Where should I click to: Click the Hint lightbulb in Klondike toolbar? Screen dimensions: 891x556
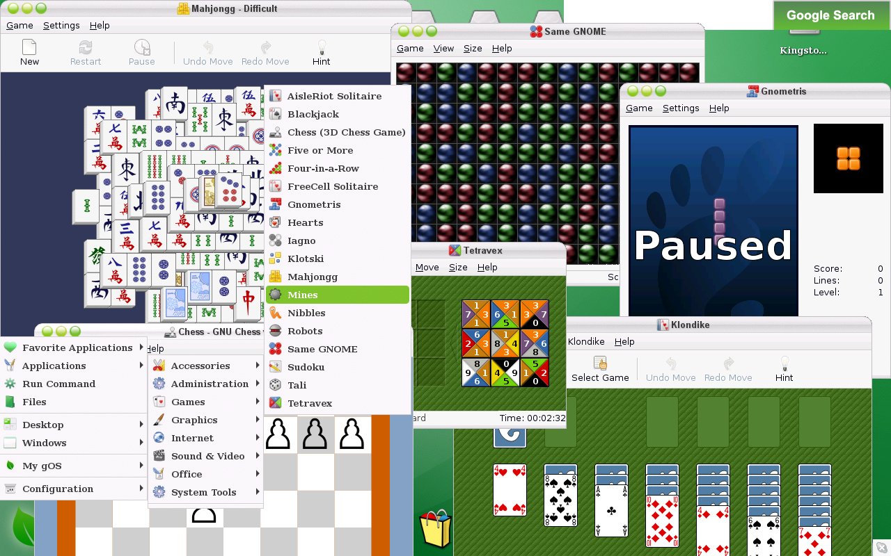[784, 363]
